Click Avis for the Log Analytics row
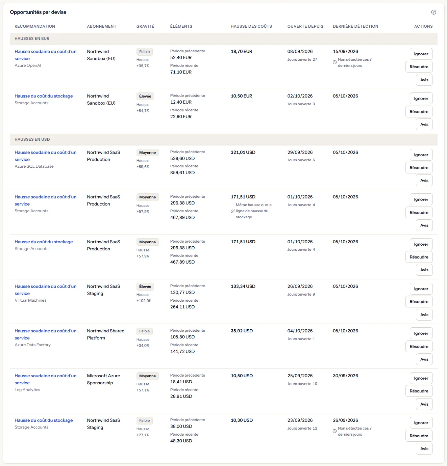This screenshot has height=466, width=447. click(x=424, y=404)
